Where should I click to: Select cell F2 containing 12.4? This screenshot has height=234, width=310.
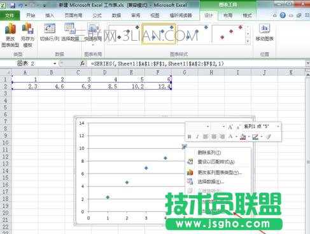tap(158, 86)
